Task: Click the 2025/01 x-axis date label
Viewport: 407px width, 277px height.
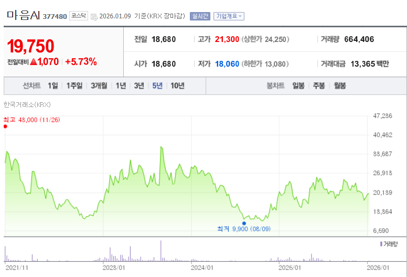Action: pyautogui.click(x=290, y=268)
